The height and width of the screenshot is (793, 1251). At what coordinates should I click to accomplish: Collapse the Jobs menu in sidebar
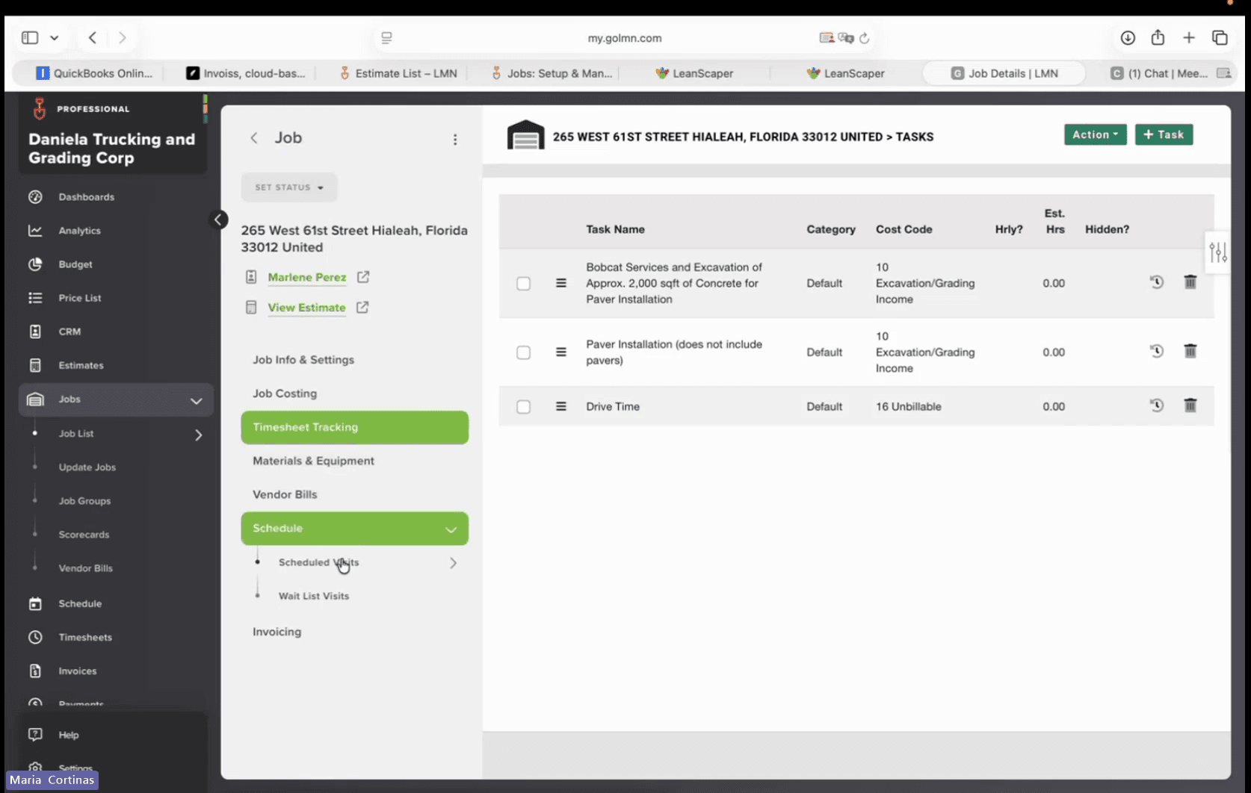196,400
